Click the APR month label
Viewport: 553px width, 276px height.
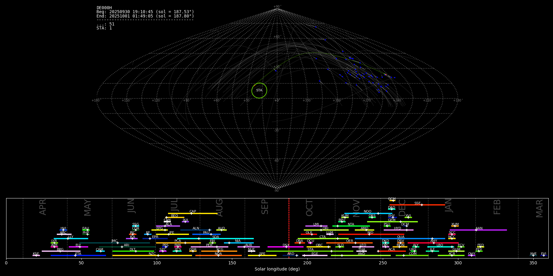tap(43, 207)
